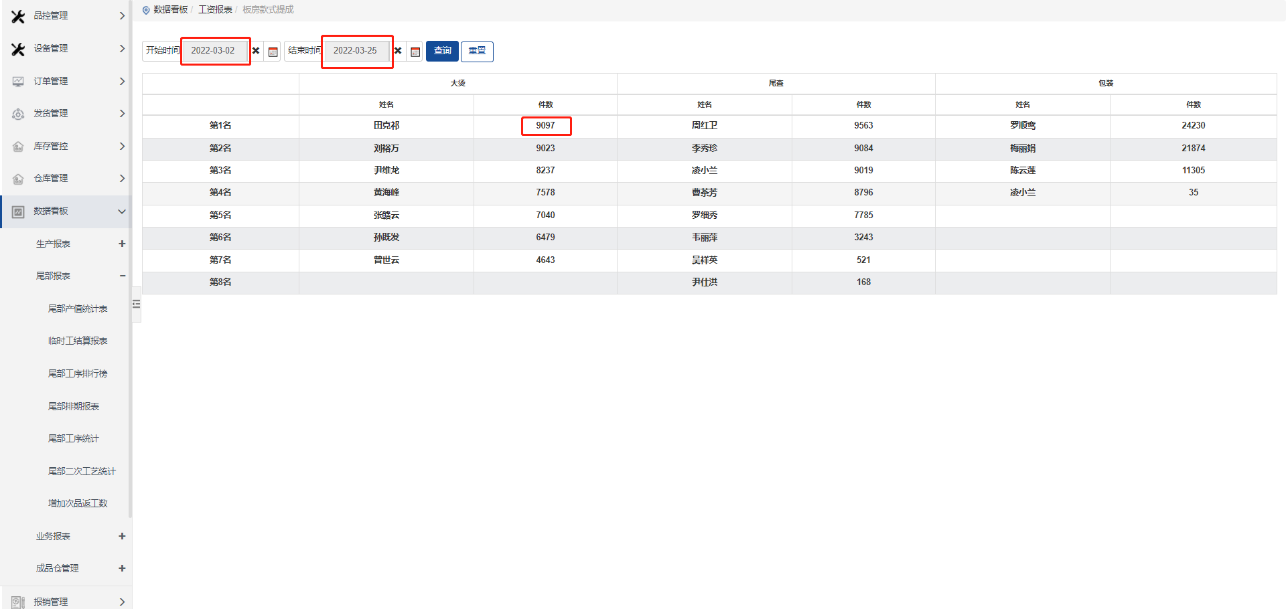This screenshot has width=1286, height=609.
Task: Clear the end date with X icon
Action: (x=398, y=51)
